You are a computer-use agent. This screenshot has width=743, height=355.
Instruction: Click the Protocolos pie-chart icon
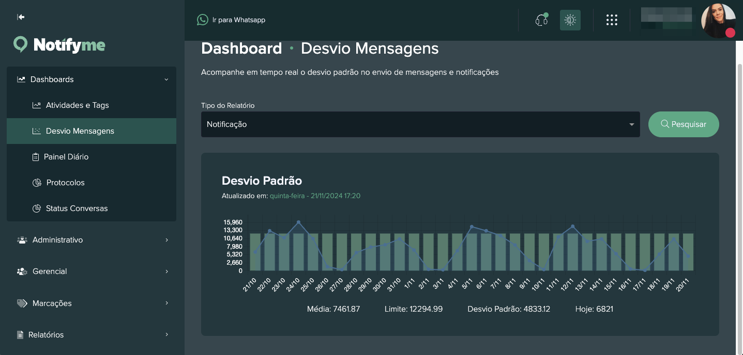[x=36, y=182]
